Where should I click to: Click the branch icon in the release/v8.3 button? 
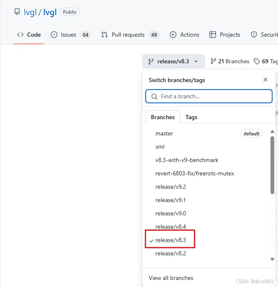pos(151,61)
